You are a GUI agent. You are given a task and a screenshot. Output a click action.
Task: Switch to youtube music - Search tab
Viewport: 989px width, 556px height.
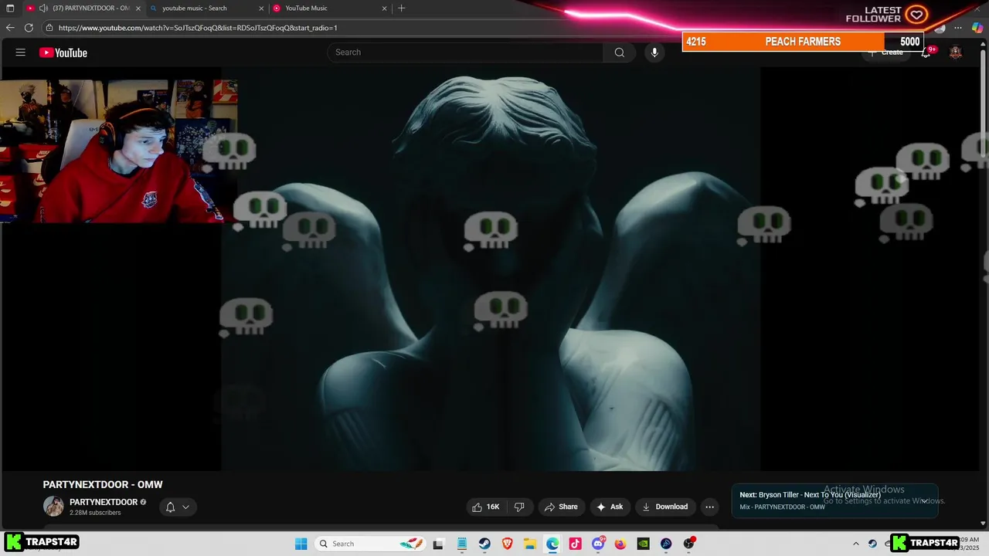(x=206, y=8)
